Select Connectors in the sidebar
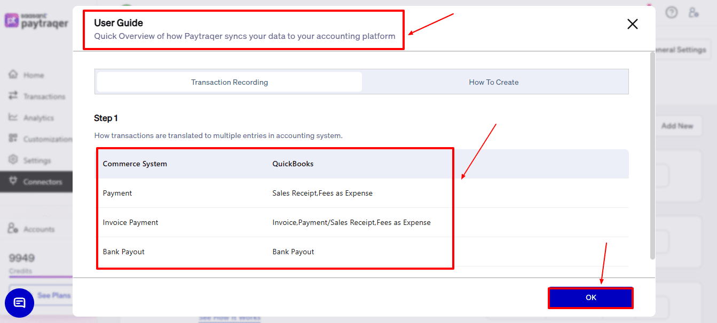The height and width of the screenshot is (323, 717). tap(43, 182)
